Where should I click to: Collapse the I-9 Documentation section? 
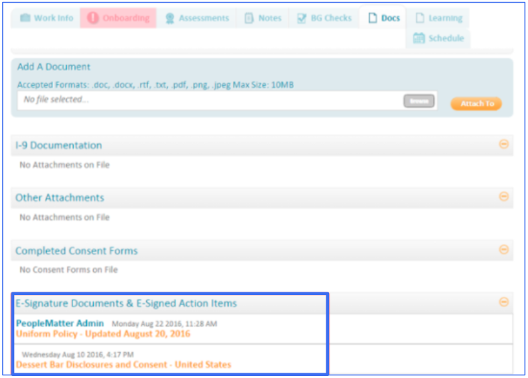tap(504, 145)
